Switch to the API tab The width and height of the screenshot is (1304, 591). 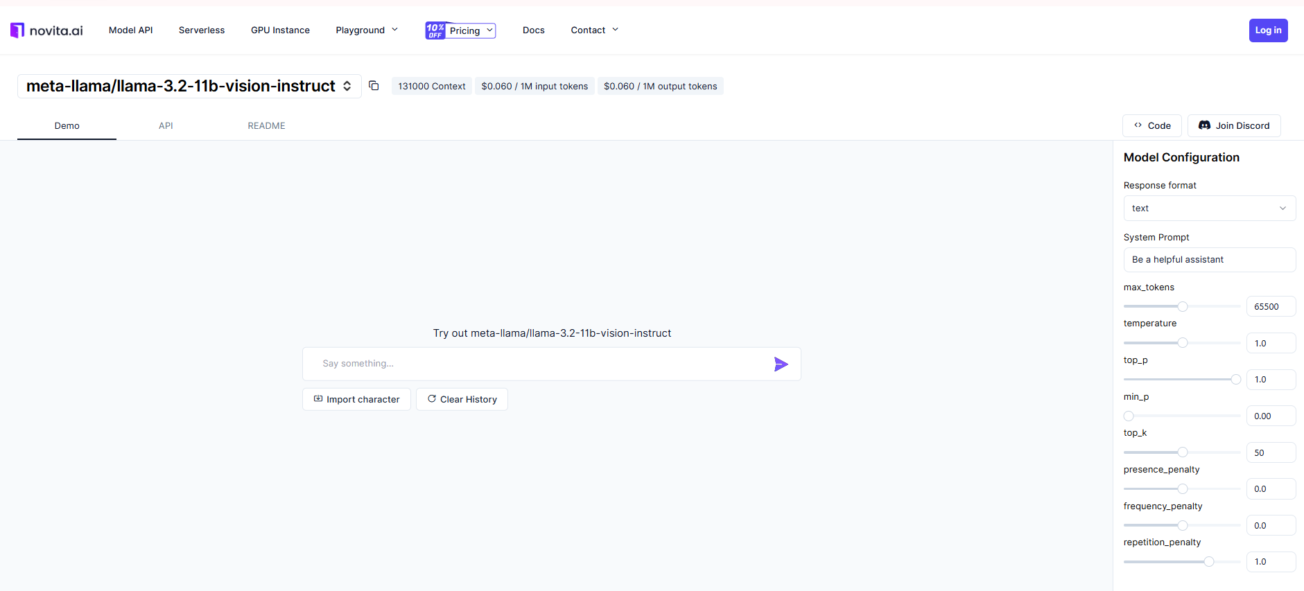[x=166, y=126]
